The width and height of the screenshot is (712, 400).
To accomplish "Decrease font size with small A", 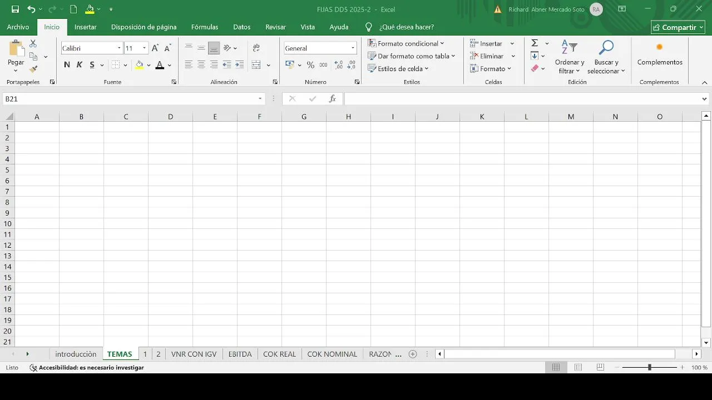I will [167, 48].
